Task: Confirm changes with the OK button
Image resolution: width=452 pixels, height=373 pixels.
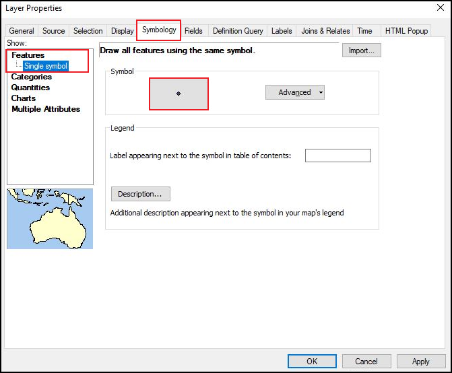Action: click(x=312, y=361)
